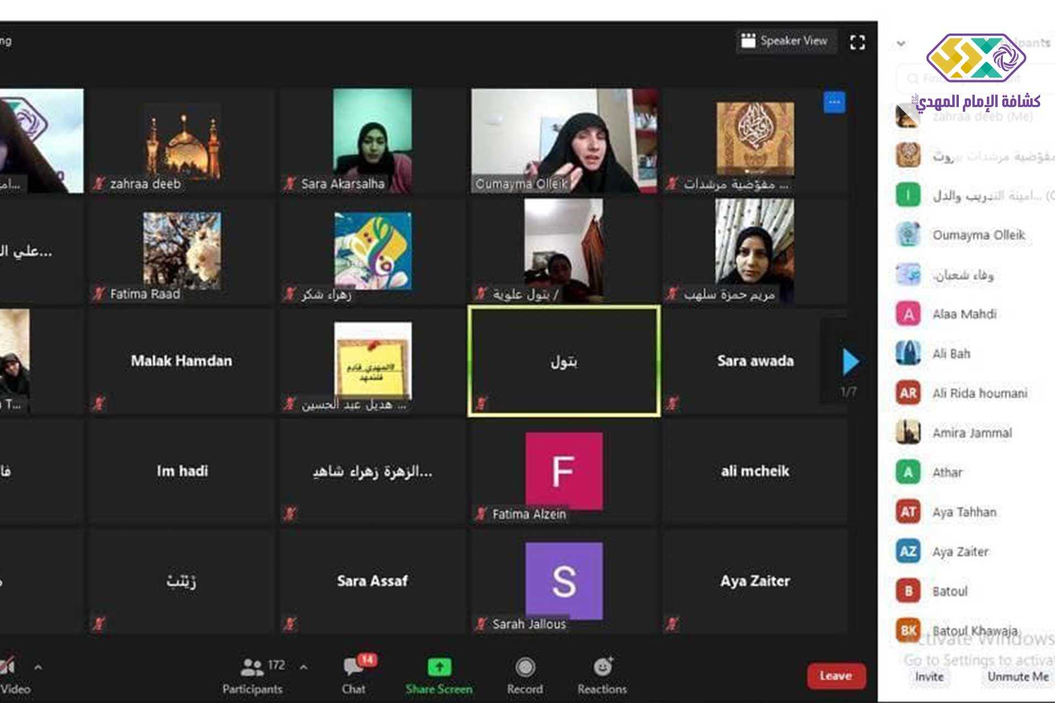Select Amira Jammal in participants list
1055x703 pixels.
[x=971, y=433]
